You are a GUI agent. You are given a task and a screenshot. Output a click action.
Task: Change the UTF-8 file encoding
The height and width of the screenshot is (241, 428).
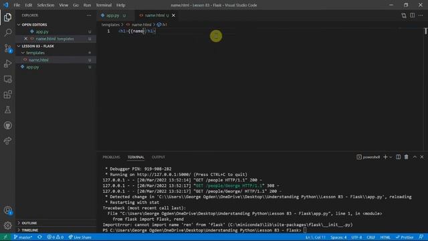[356, 237]
